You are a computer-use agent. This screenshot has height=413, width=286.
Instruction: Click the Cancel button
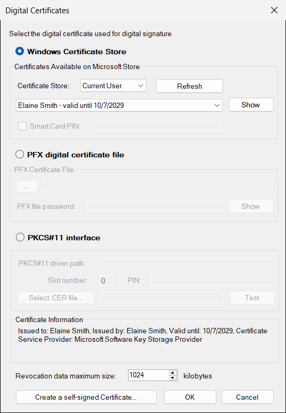248,397
